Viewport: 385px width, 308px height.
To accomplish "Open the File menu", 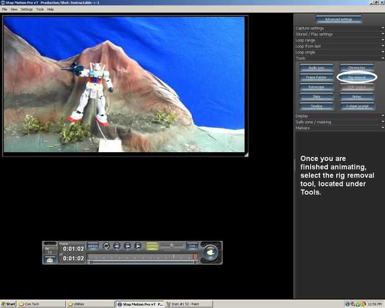I will coord(4,9).
